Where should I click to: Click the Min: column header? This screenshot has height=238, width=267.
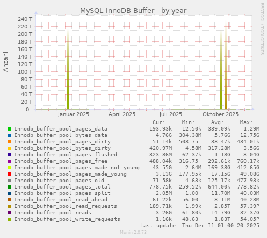click(x=188, y=122)
